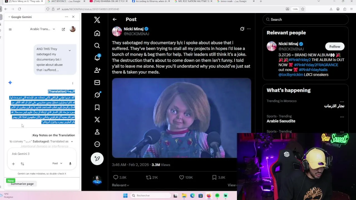Open a new browser tab
Screen dimensions: 356x200
point(261,1)
